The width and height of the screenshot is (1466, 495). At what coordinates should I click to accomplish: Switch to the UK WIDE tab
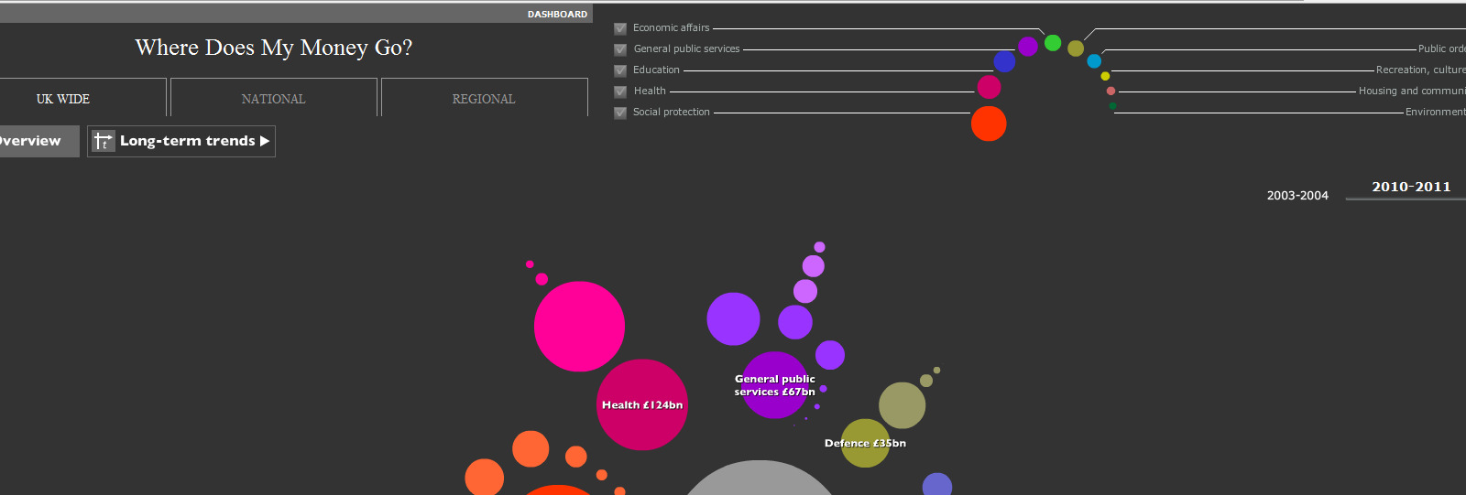(x=63, y=98)
